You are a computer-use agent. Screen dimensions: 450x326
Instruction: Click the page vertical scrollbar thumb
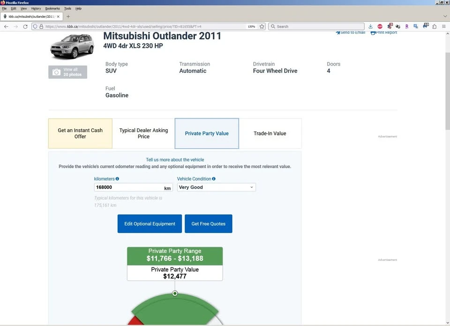coord(447,91)
